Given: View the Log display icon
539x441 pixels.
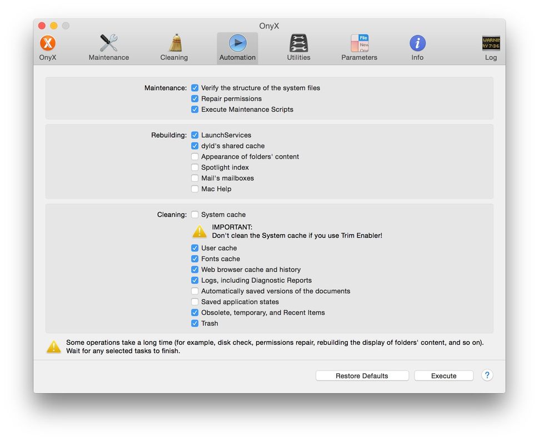Looking at the screenshot, I should point(491,44).
